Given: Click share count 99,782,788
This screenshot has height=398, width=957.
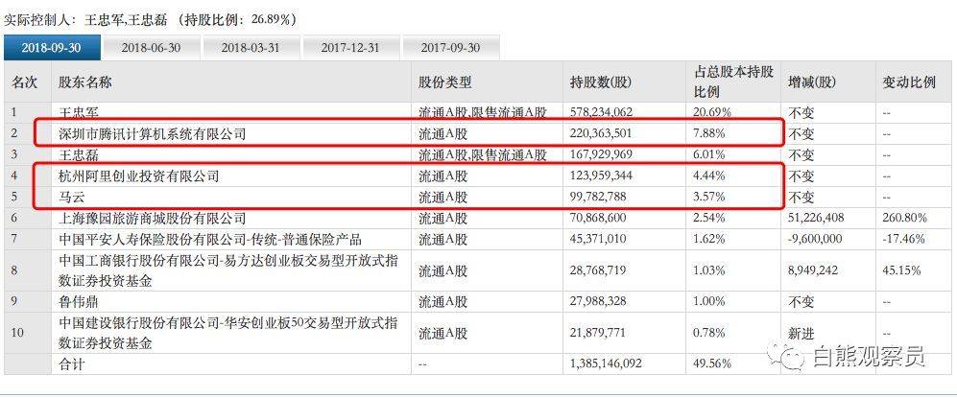Looking at the screenshot, I should pyautogui.click(x=597, y=197).
